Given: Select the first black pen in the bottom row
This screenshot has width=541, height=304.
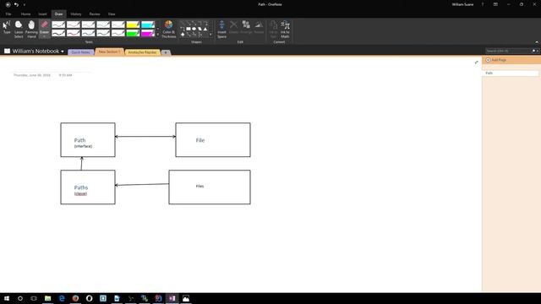Looking at the screenshot, I should pyautogui.click(x=58, y=33).
